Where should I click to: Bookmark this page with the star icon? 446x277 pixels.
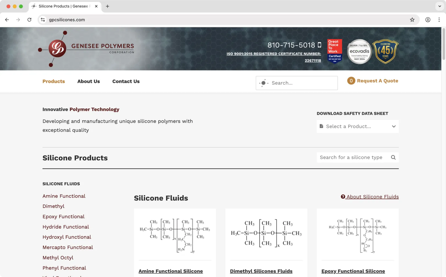tap(412, 20)
